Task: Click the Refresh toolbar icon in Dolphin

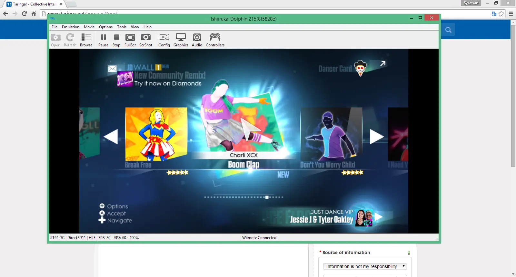Action: [x=70, y=40]
